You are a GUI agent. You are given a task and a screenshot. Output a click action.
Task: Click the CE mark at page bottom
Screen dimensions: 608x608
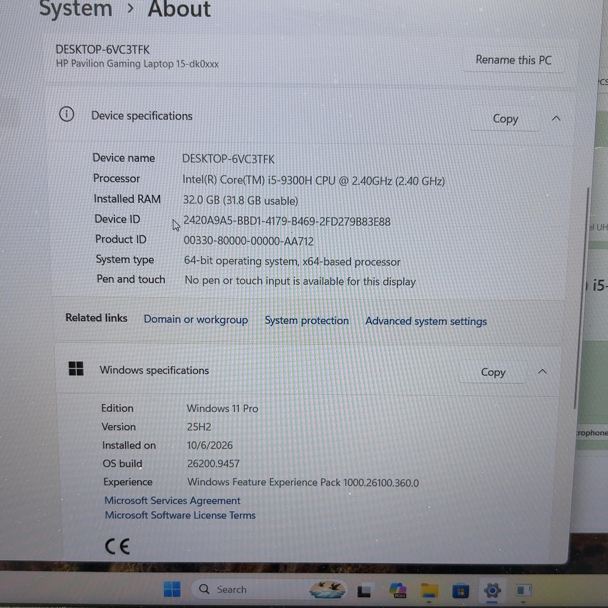pyautogui.click(x=117, y=546)
